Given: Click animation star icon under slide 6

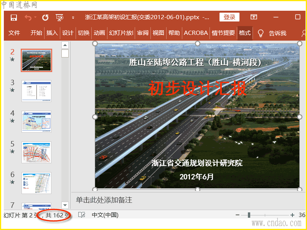Looking at the screenshot, I should coord(12,182).
